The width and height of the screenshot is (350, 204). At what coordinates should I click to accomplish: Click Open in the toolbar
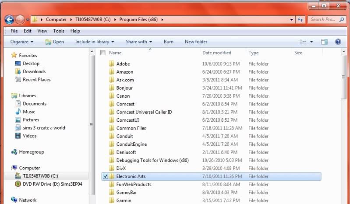(x=54, y=42)
